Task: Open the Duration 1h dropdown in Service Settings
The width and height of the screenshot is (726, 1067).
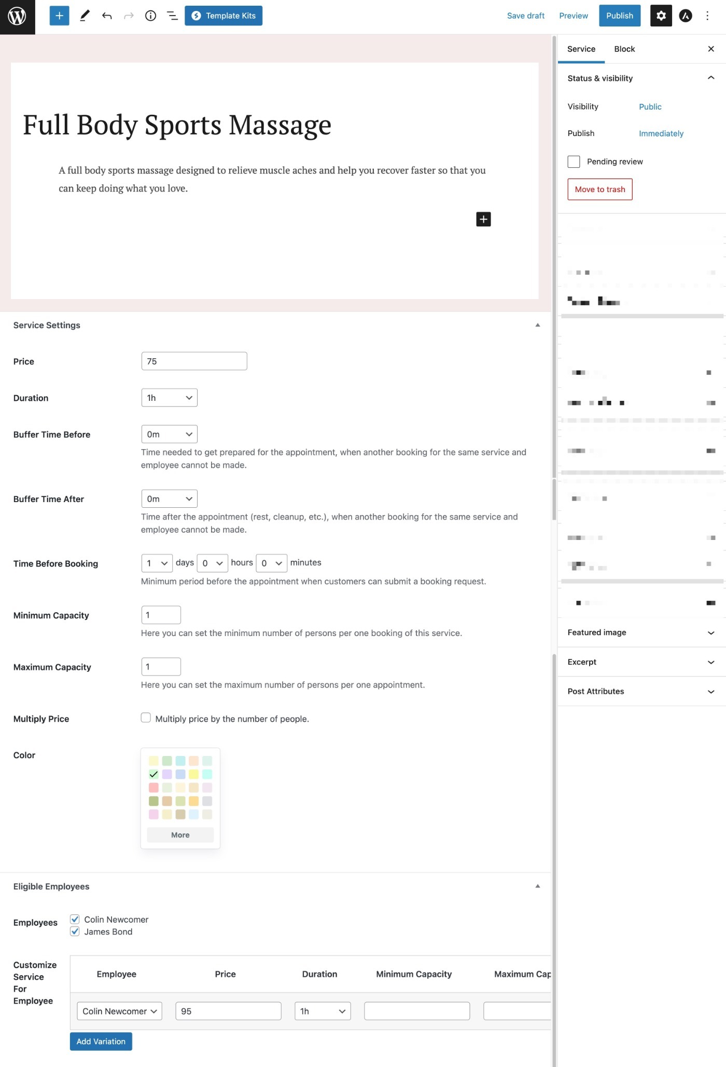Action: (x=169, y=398)
